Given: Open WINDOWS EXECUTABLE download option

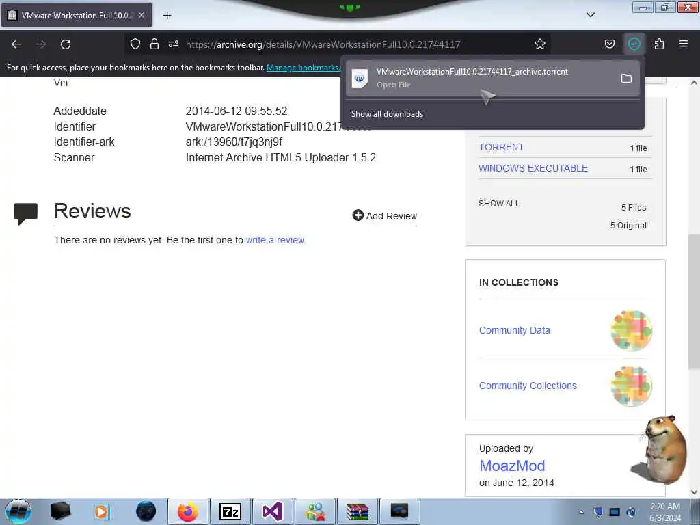Looking at the screenshot, I should tap(533, 168).
